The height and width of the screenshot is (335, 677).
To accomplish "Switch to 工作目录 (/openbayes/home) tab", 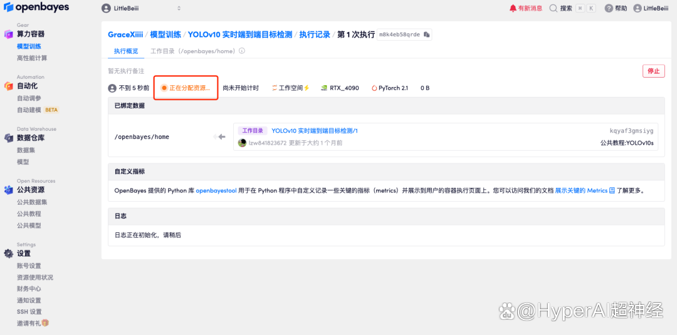I will pos(192,51).
